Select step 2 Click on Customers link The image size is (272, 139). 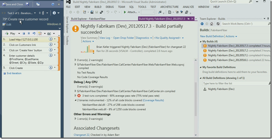tap(30, 45)
